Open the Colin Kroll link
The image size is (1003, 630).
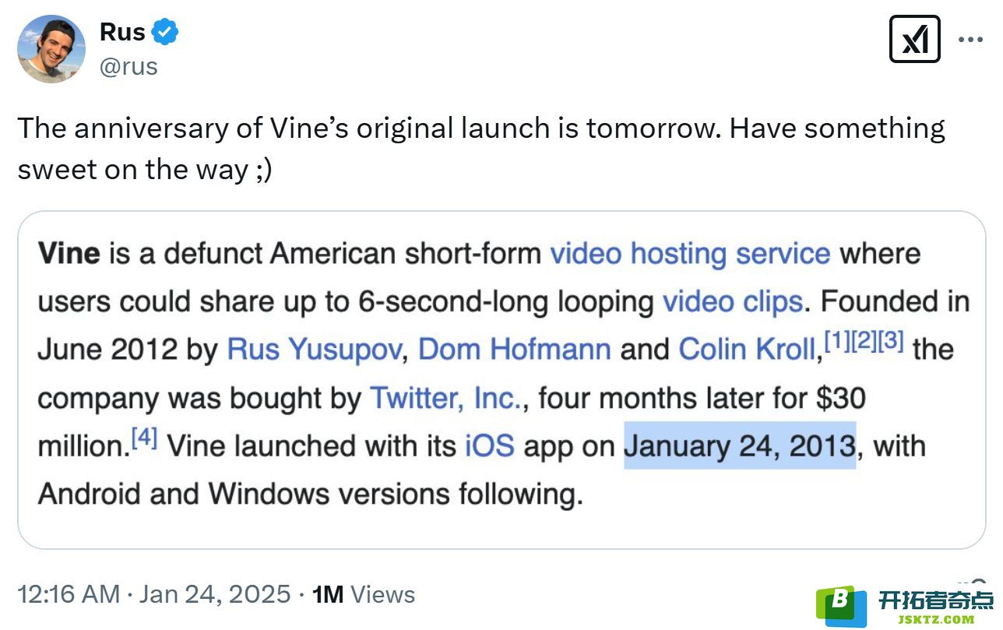(747, 350)
